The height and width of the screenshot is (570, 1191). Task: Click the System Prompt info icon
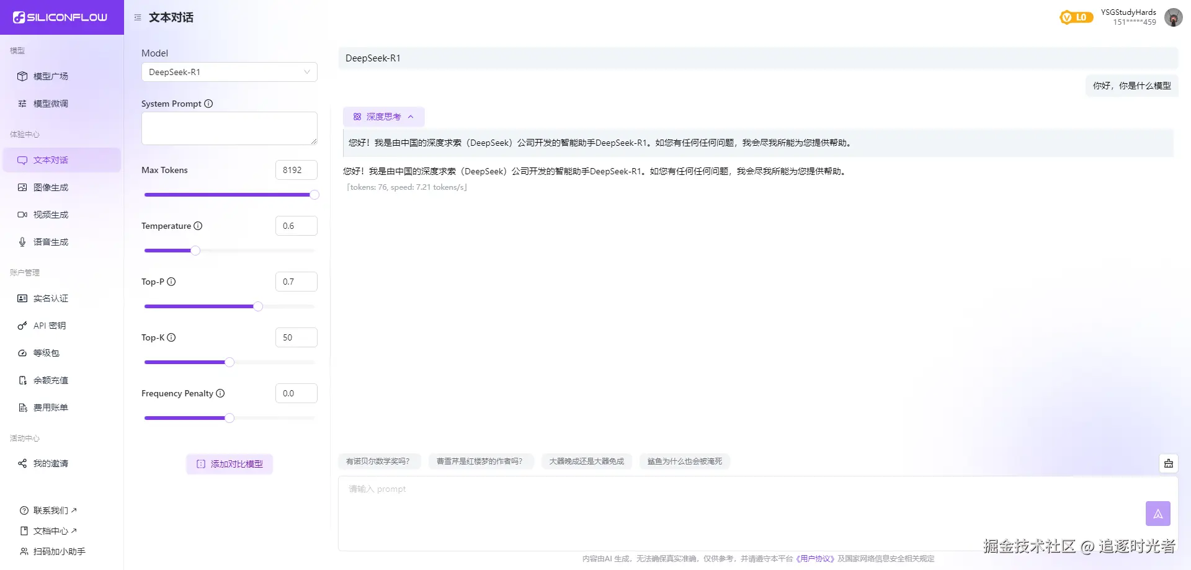point(208,104)
